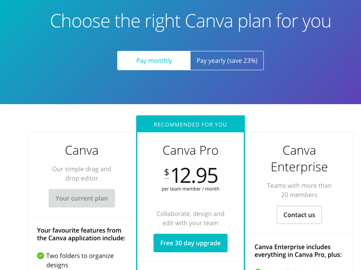This screenshot has height=270, width=361.
Task: Click the Your current plan button
Action: point(82,198)
